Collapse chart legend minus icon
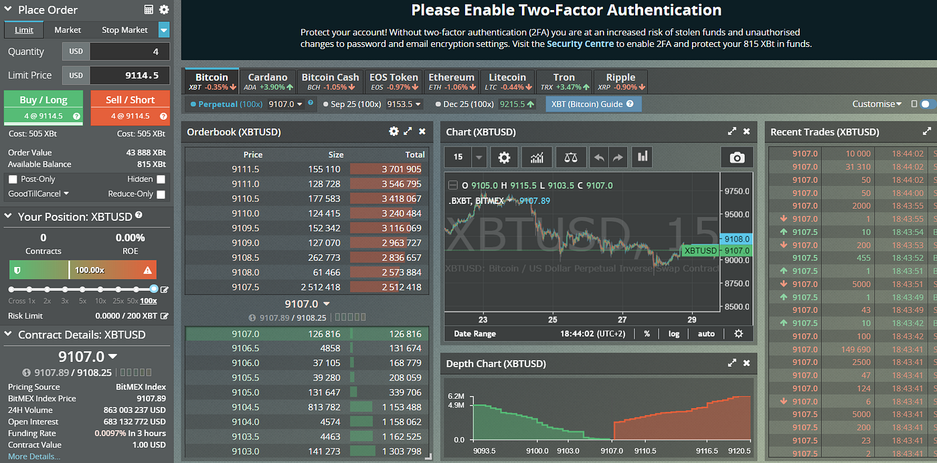937x463 pixels. [452, 185]
